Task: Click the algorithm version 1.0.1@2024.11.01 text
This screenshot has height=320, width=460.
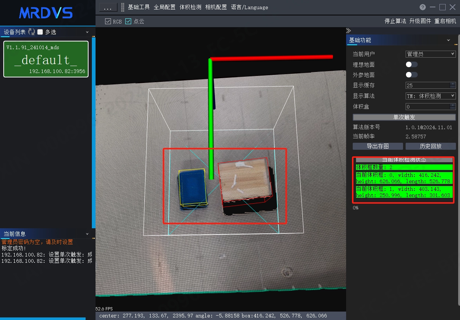Action: click(429, 127)
